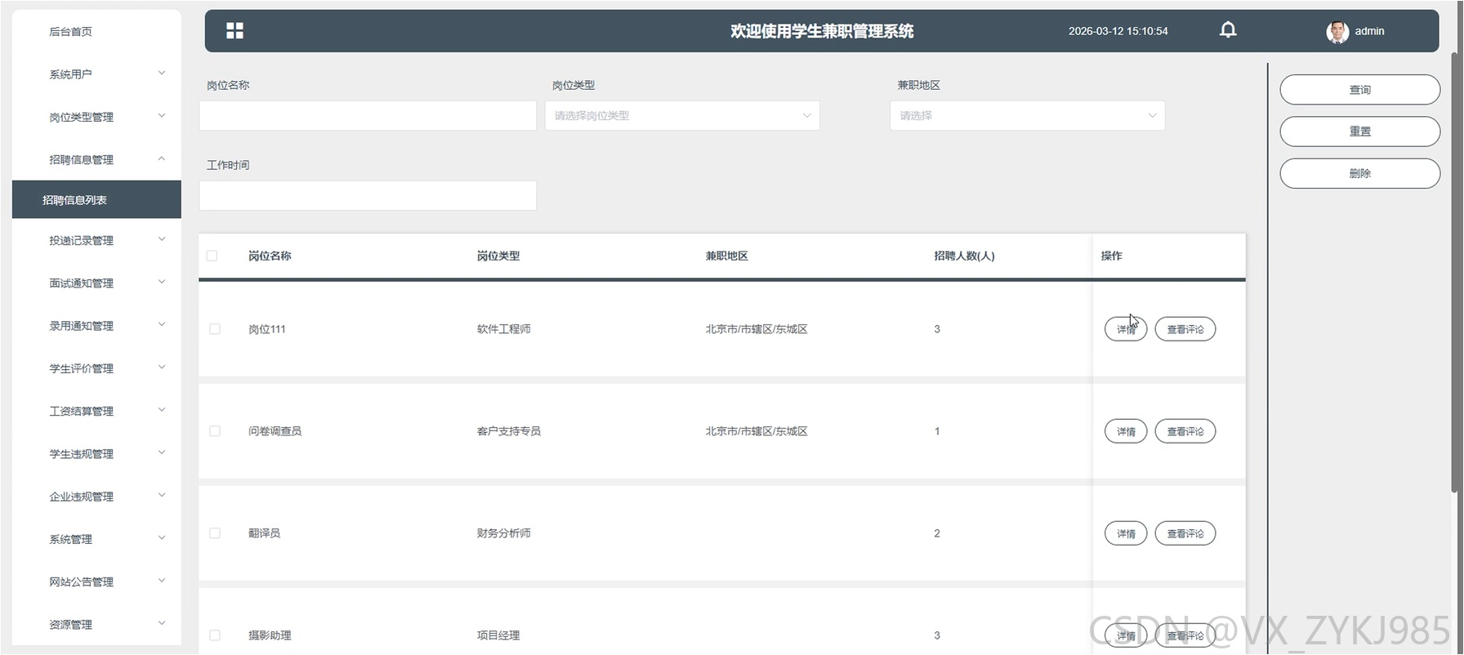Open 详情 for 问卷调查员 row
The height and width of the screenshot is (655, 1464).
(1126, 431)
